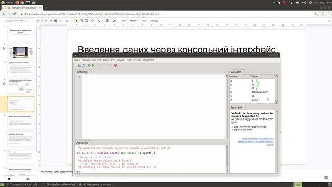Screen dimensions: 332x187
Task: Select slide 2 thumbnail with the photo
Action: pyautogui.click(x=21, y=51)
